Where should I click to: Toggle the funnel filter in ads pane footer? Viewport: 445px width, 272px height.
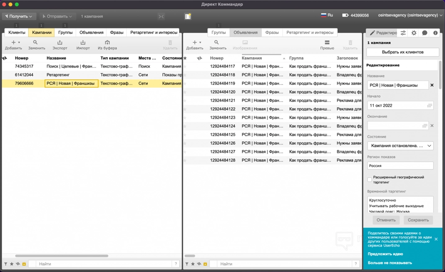click(x=187, y=264)
